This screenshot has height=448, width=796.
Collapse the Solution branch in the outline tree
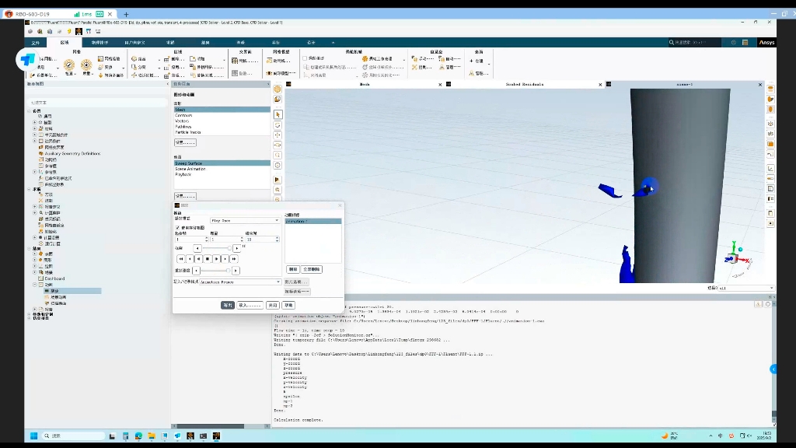click(x=29, y=189)
